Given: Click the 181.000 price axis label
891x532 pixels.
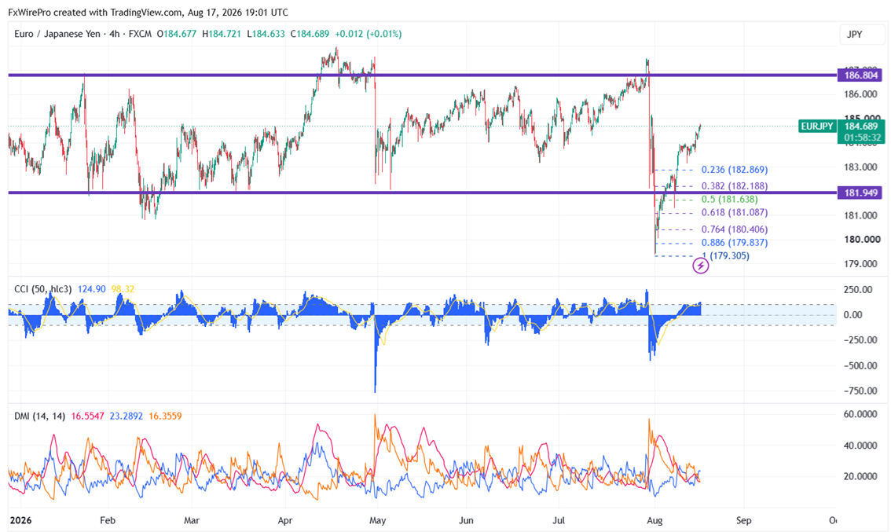Looking at the screenshot, I should [861, 215].
